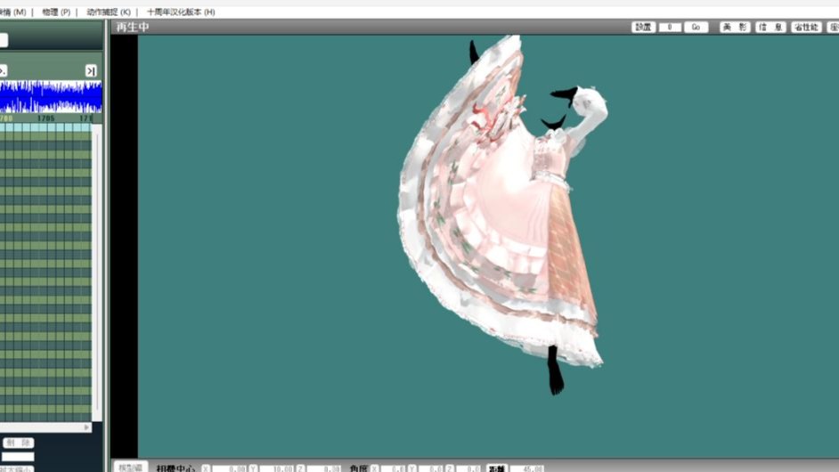Click the 信 息 info button

[770, 28]
